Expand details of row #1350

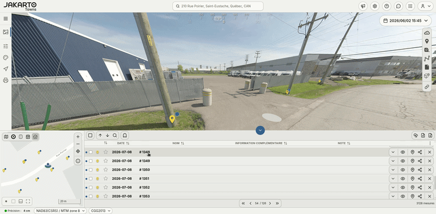[x=393, y=170]
